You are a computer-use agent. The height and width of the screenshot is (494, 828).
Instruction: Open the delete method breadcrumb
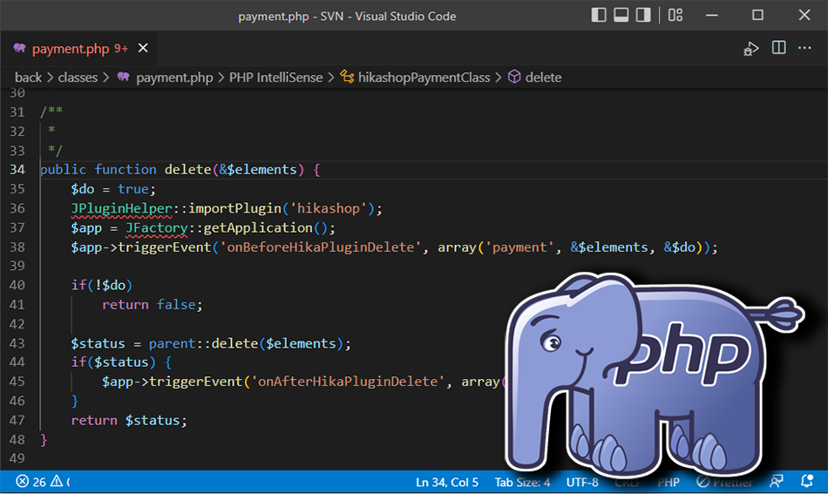click(543, 78)
